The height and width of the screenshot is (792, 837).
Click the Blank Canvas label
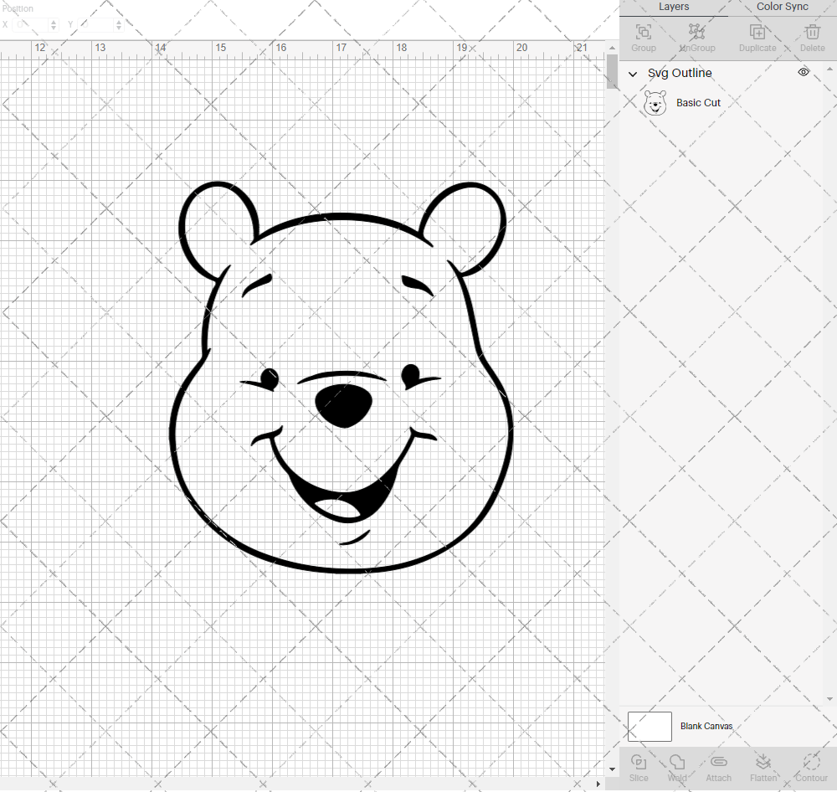706,727
